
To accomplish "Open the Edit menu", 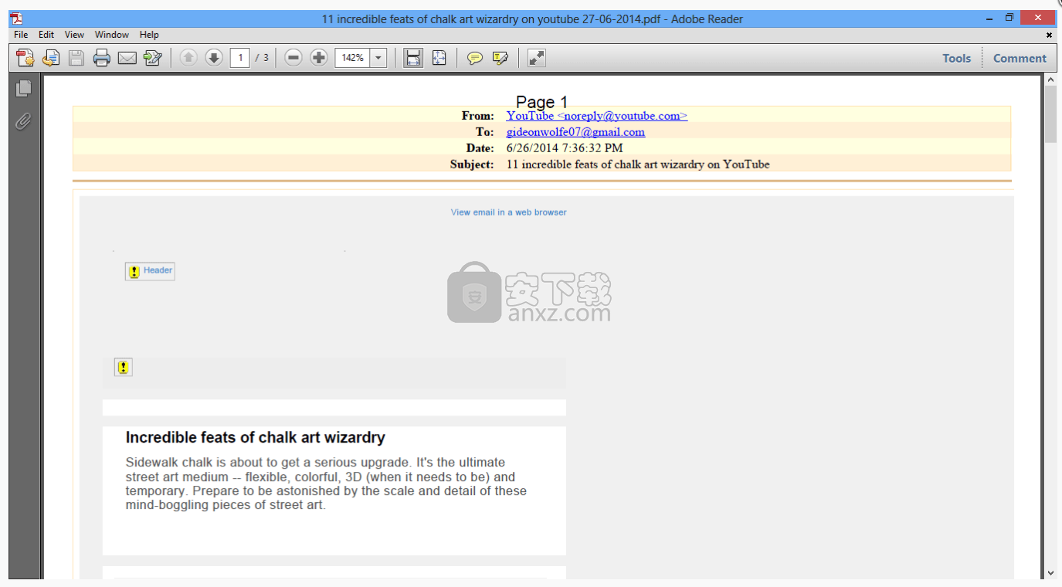I will [x=46, y=35].
